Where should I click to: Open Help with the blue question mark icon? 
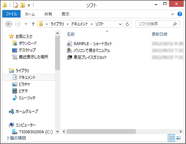tap(180, 14)
